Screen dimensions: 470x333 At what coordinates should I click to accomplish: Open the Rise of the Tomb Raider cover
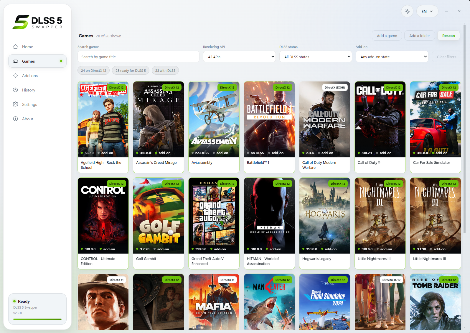point(436,302)
